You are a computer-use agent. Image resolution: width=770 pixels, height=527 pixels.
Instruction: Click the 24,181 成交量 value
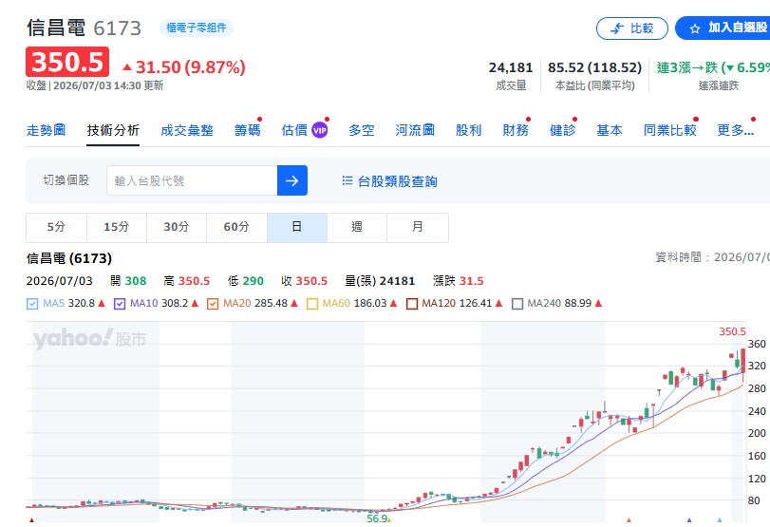511,67
